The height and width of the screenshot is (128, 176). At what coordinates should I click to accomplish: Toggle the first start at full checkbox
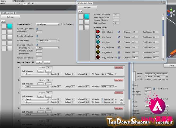tap(154, 89)
